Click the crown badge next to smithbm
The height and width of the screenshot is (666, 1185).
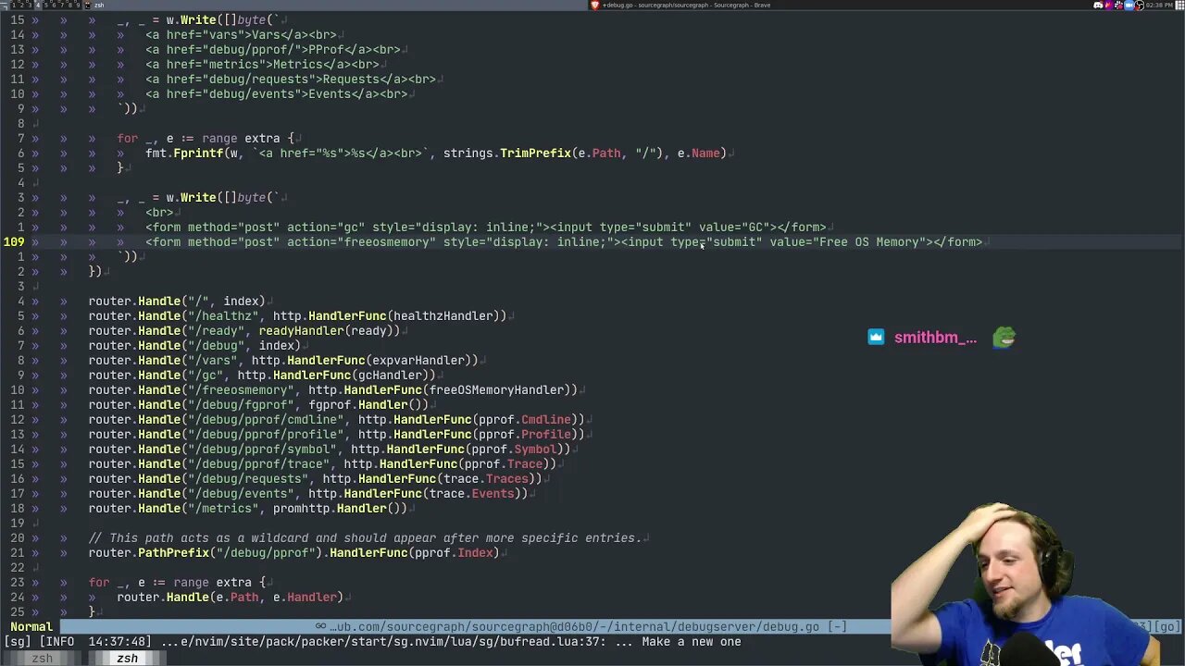[x=876, y=337]
